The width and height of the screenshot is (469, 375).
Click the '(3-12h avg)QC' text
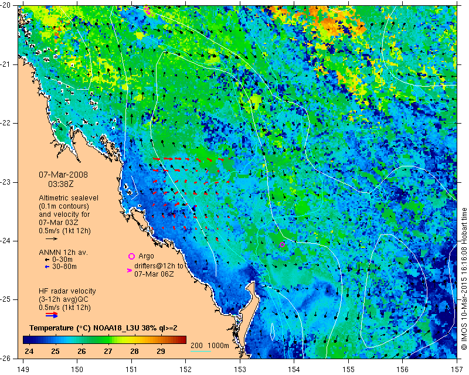click(63, 299)
